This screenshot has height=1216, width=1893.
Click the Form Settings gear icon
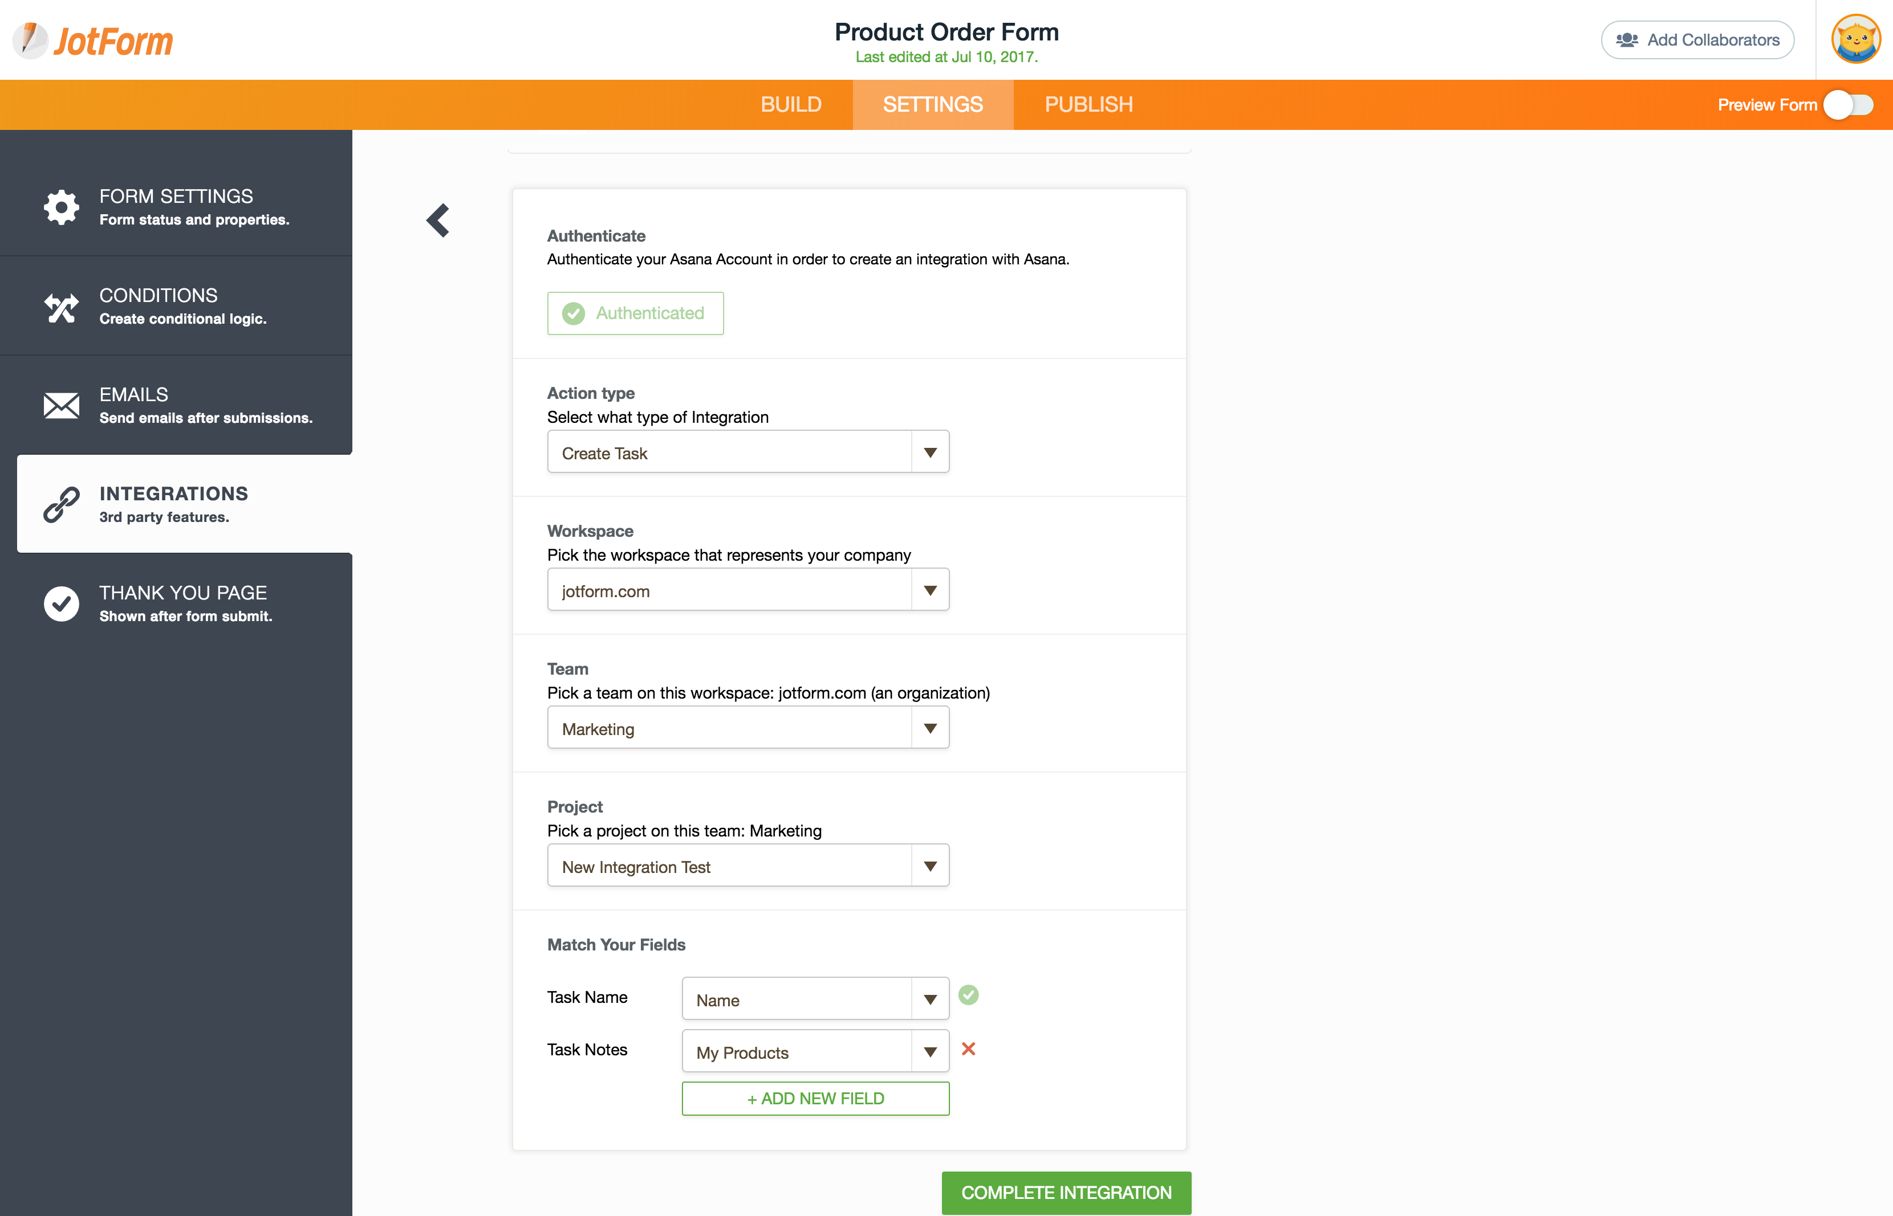[61, 207]
